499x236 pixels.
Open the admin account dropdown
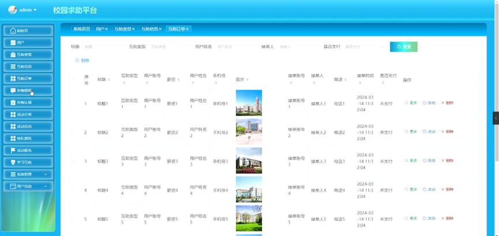tap(28, 10)
